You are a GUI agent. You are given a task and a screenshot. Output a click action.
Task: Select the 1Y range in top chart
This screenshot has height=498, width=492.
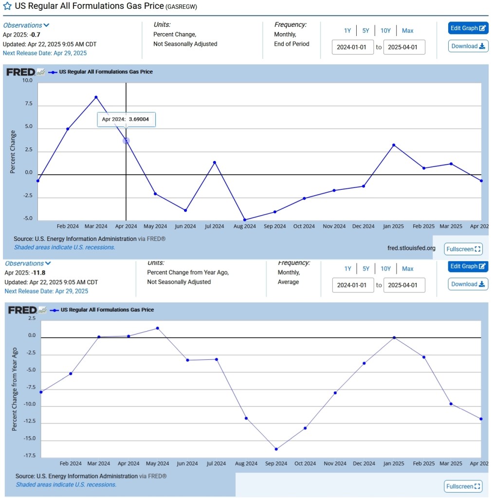coord(347,31)
